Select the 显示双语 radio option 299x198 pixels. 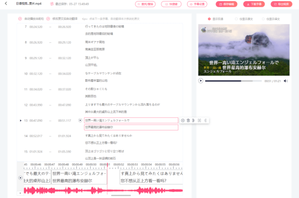pos(209,19)
